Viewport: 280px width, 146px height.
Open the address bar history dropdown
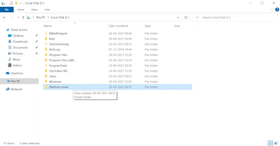pyautogui.click(x=178, y=17)
